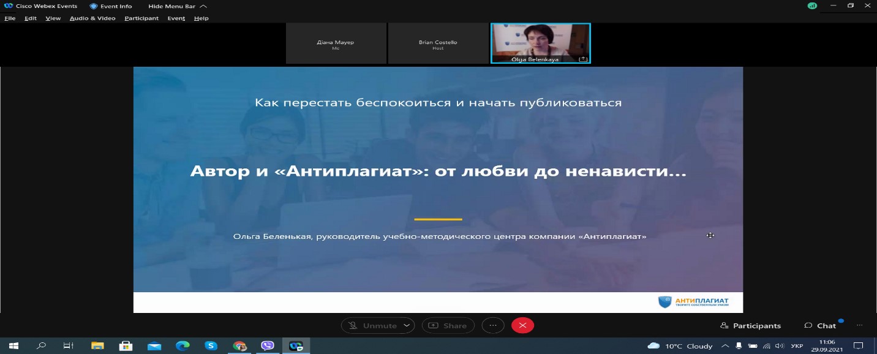
Task: Open the Event menu
Action: point(176,18)
